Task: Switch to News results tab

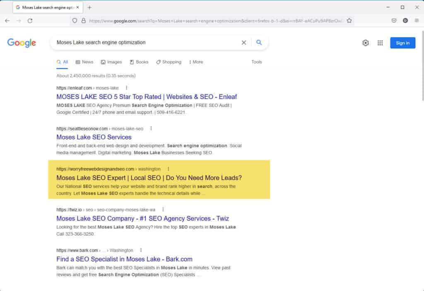Action: 84,62
